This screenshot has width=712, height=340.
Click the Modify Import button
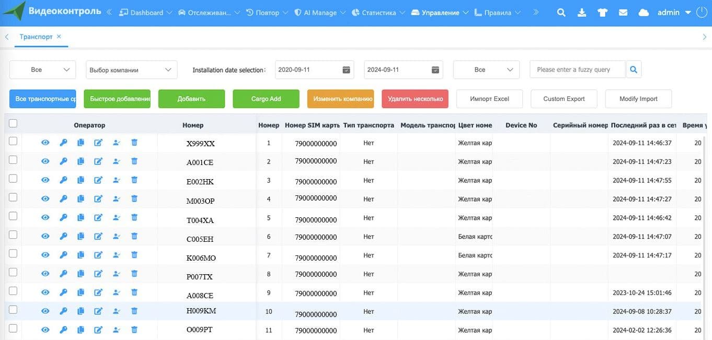coord(638,99)
